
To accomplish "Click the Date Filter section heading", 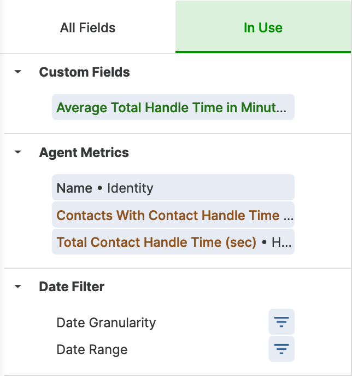I will 72,287.
